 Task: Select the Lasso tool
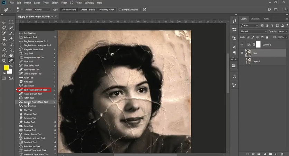click(x=4, y=27)
